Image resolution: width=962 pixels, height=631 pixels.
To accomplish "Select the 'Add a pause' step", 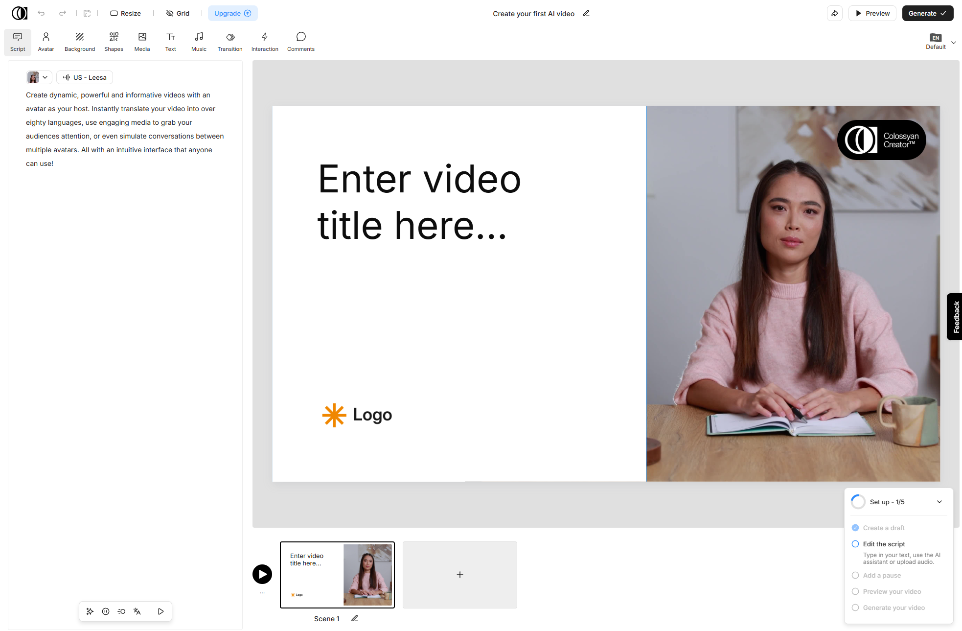I will 882,575.
